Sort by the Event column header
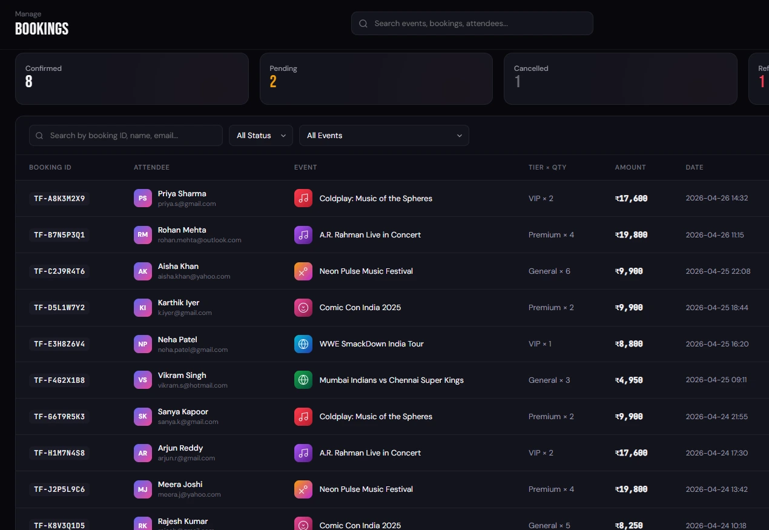This screenshot has height=530, width=769. tap(306, 167)
